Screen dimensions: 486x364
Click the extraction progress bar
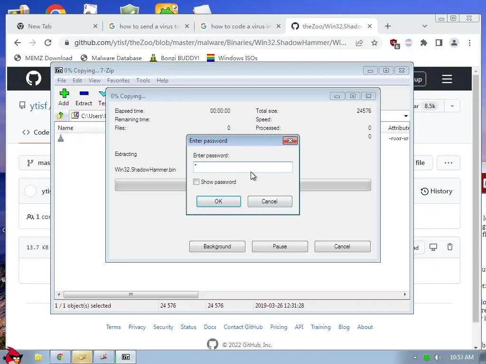pyautogui.click(x=243, y=185)
